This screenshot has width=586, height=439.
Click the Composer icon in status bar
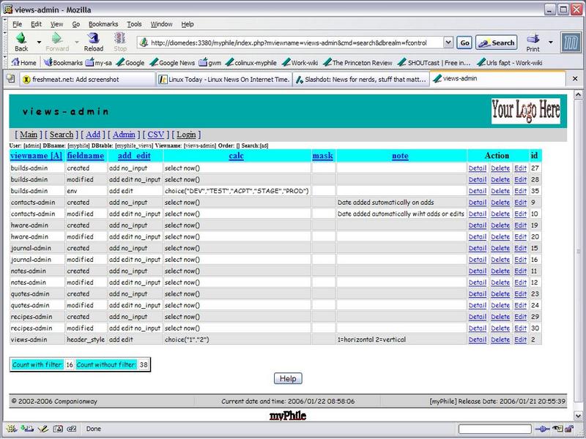click(x=43, y=429)
